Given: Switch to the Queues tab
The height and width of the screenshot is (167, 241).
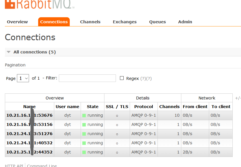Looking at the screenshot, I should [x=157, y=22].
